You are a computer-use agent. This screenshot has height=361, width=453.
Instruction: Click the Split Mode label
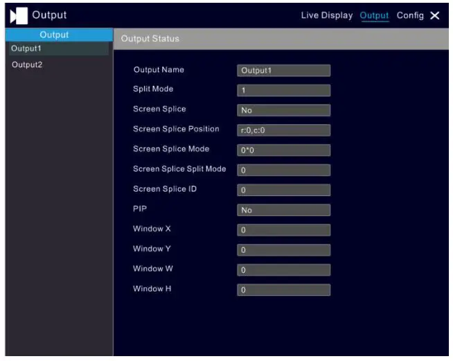(153, 89)
